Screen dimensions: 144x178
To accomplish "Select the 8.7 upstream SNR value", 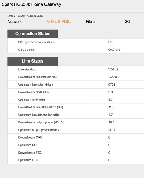I will pyautogui.click(x=110, y=100).
